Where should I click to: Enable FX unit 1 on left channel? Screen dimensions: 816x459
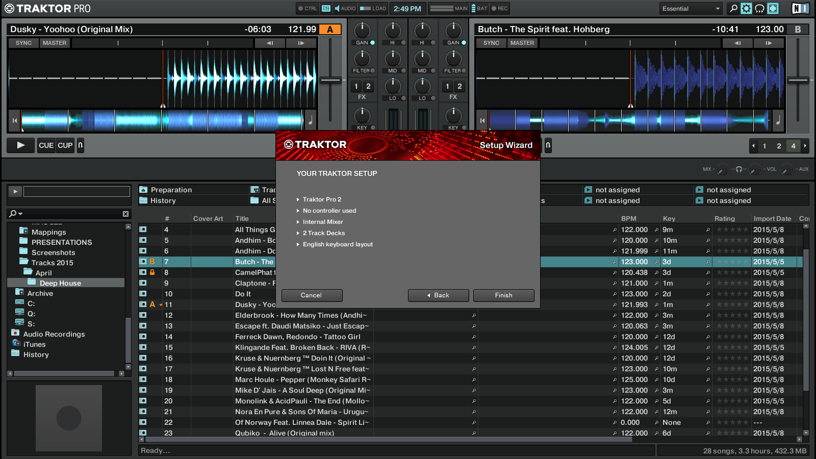pos(356,86)
